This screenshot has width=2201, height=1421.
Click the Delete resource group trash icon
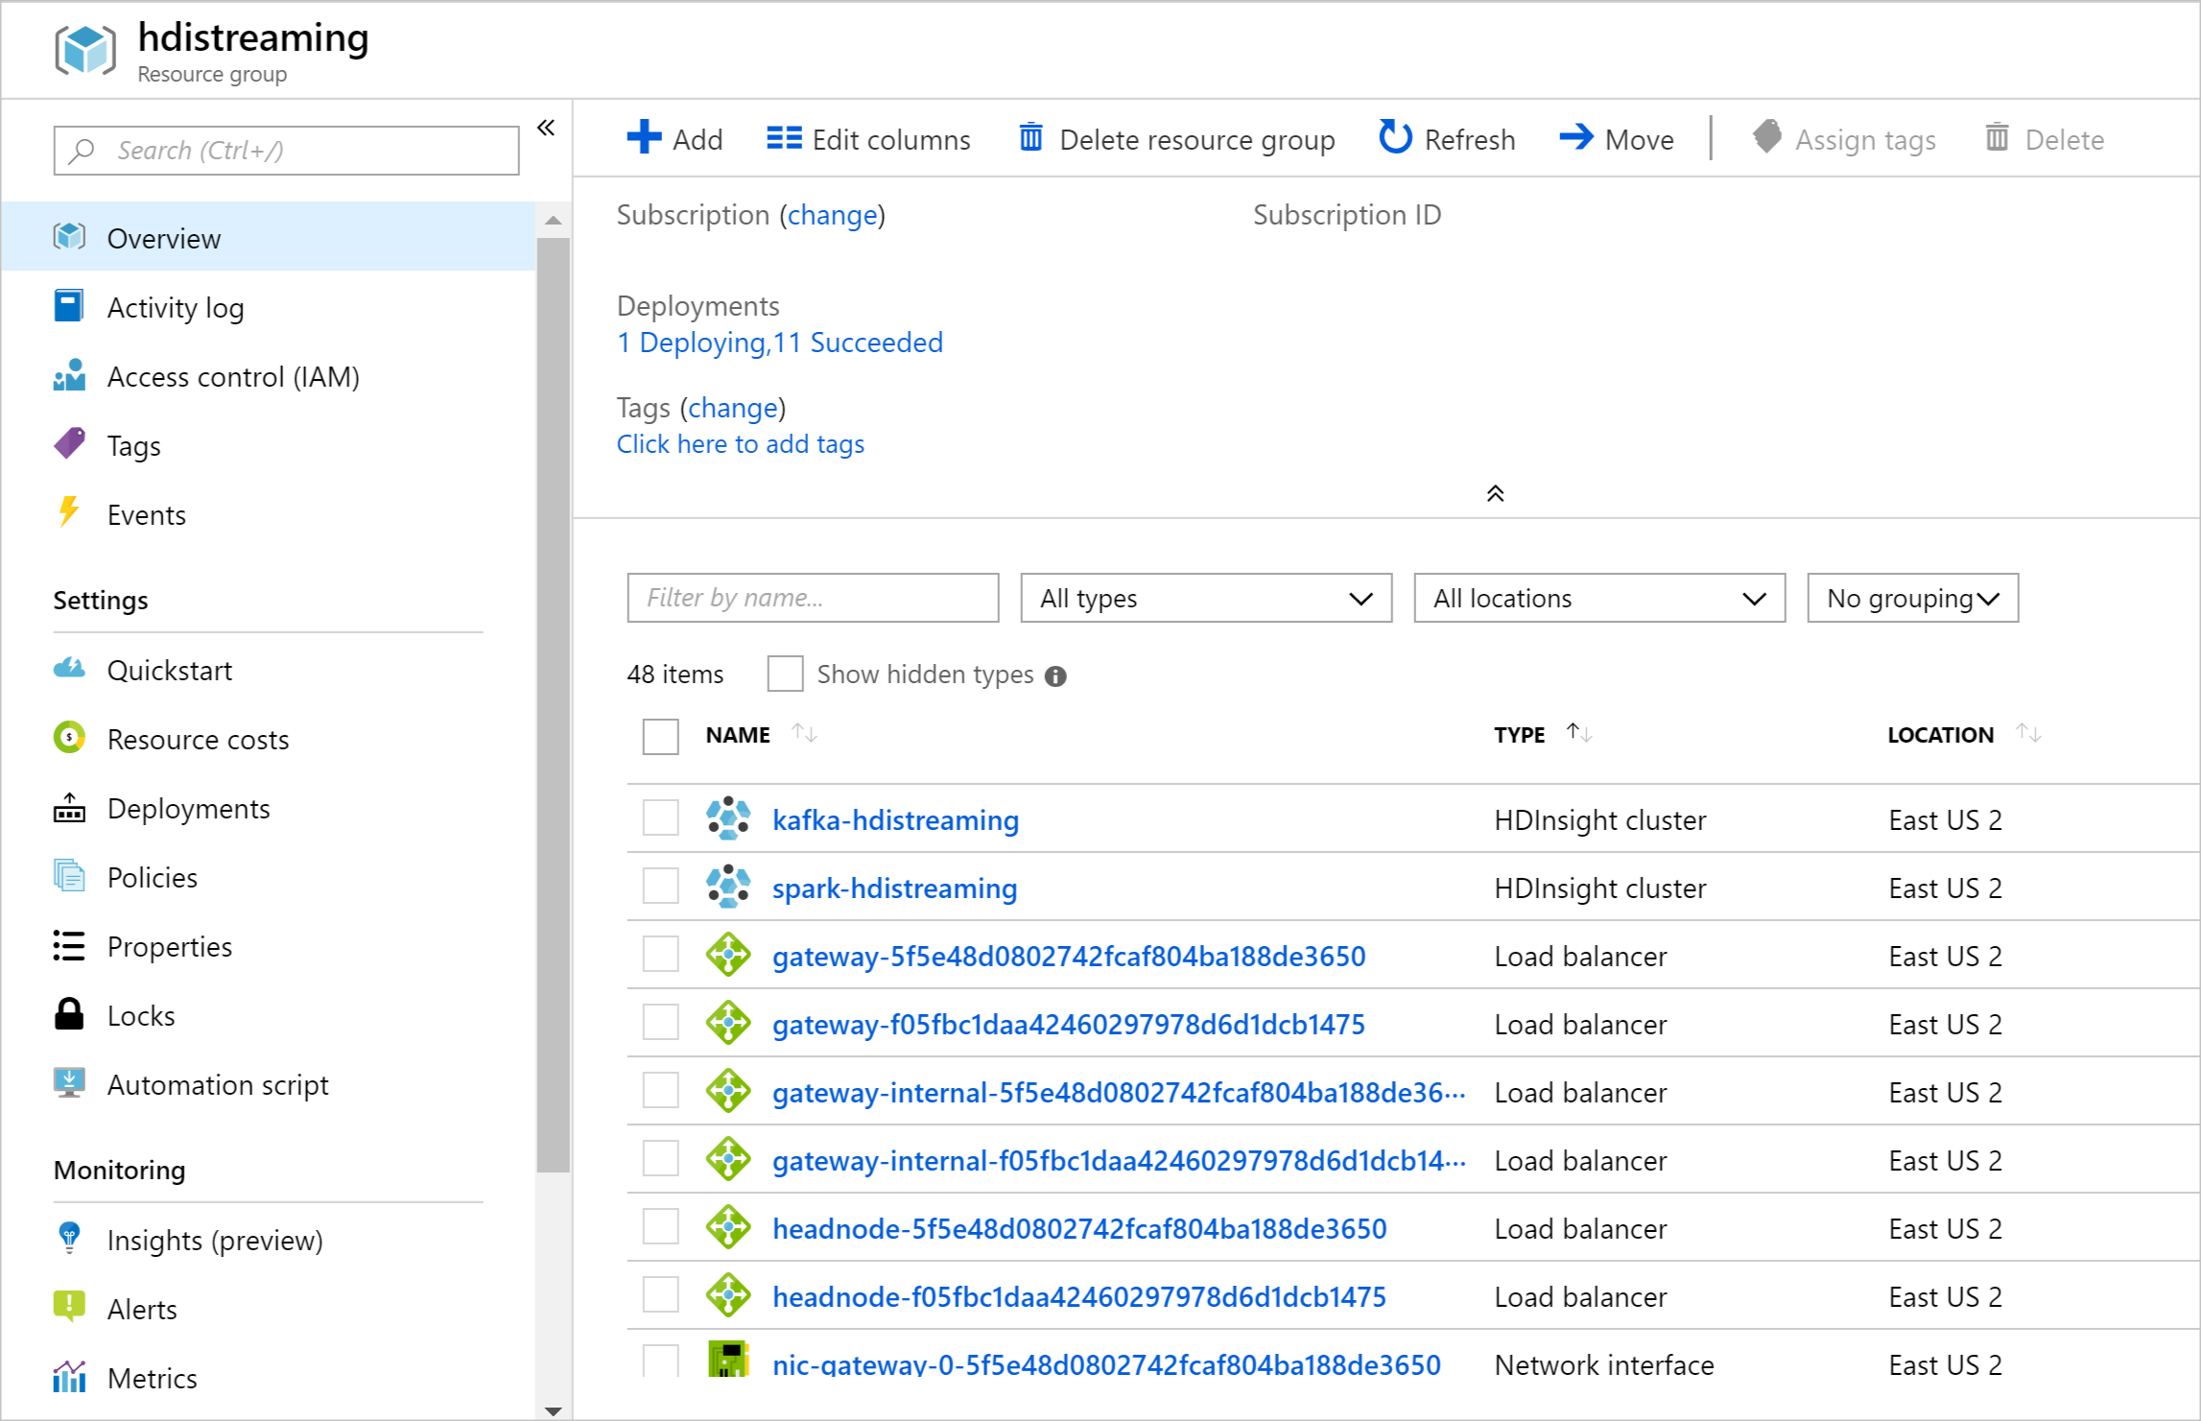coord(1030,138)
